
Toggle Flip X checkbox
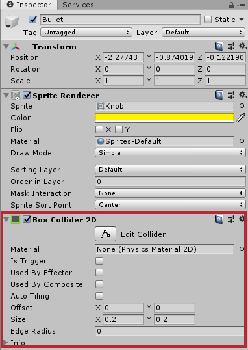pos(99,129)
